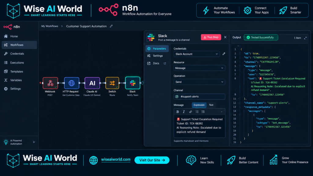Screen dimensions: 313x176
Task: Click the Build Smarter rocket icon
Action: pyautogui.click(x=283, y=10)
